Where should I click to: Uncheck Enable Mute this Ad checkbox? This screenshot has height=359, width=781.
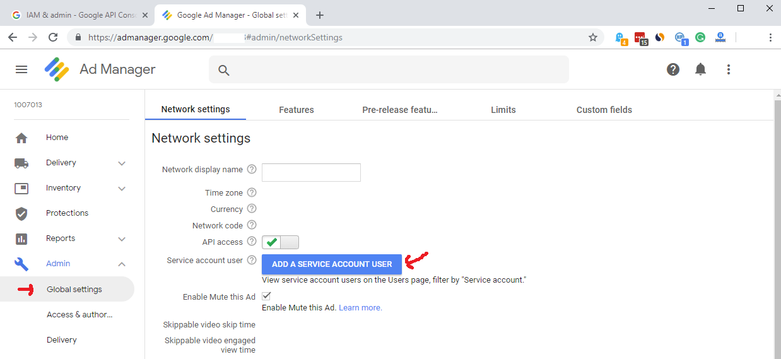pos(266,296)
